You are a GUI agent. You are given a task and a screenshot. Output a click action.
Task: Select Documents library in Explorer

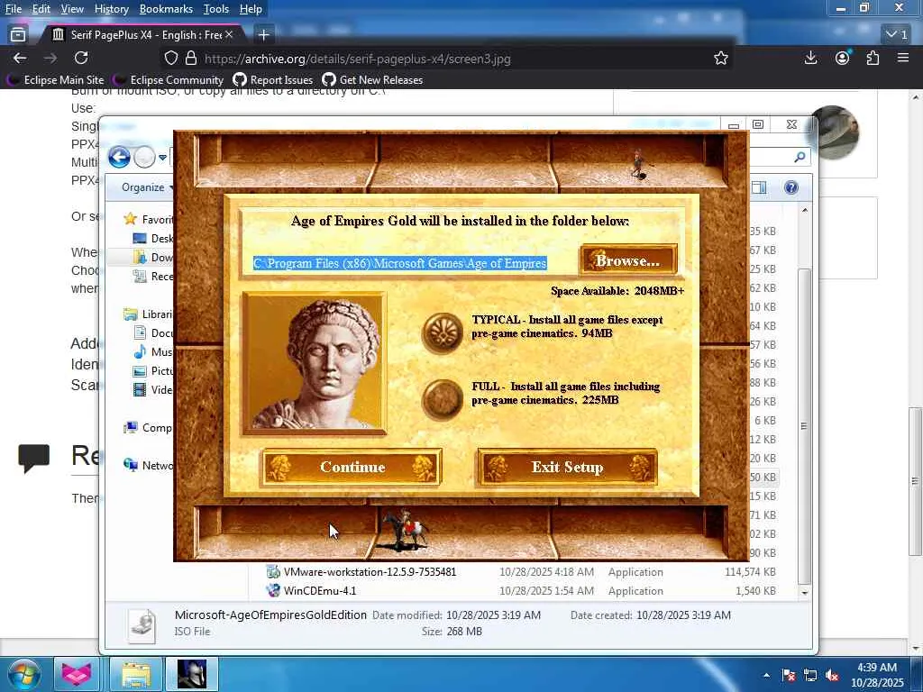153,333
